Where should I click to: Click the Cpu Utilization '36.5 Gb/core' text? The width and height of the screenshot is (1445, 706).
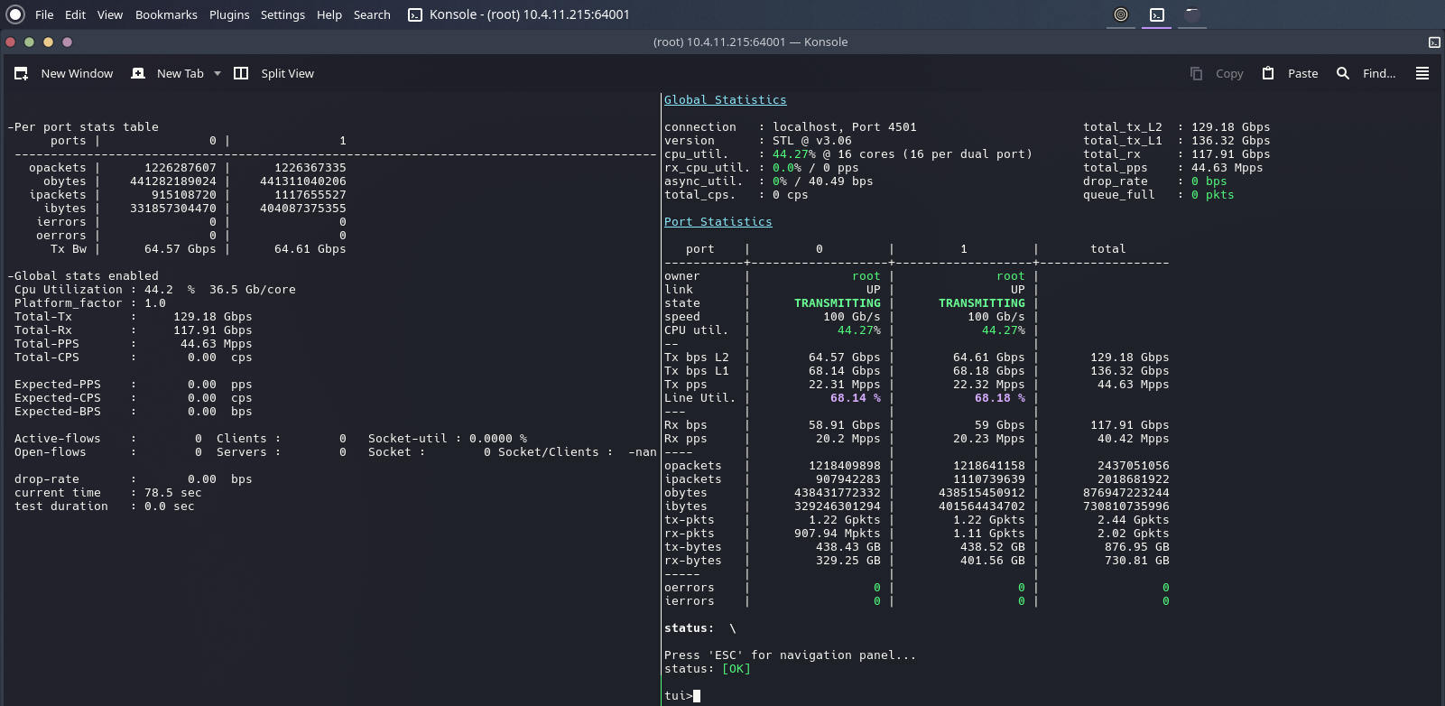click(253, 290)
